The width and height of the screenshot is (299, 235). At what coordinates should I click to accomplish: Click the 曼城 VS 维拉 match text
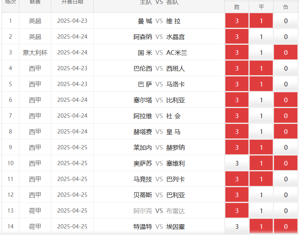click(x=159, y=21)
